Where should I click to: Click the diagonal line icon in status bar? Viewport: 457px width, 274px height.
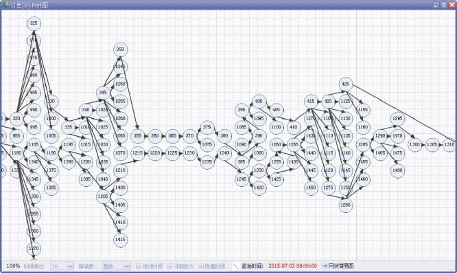235,266
